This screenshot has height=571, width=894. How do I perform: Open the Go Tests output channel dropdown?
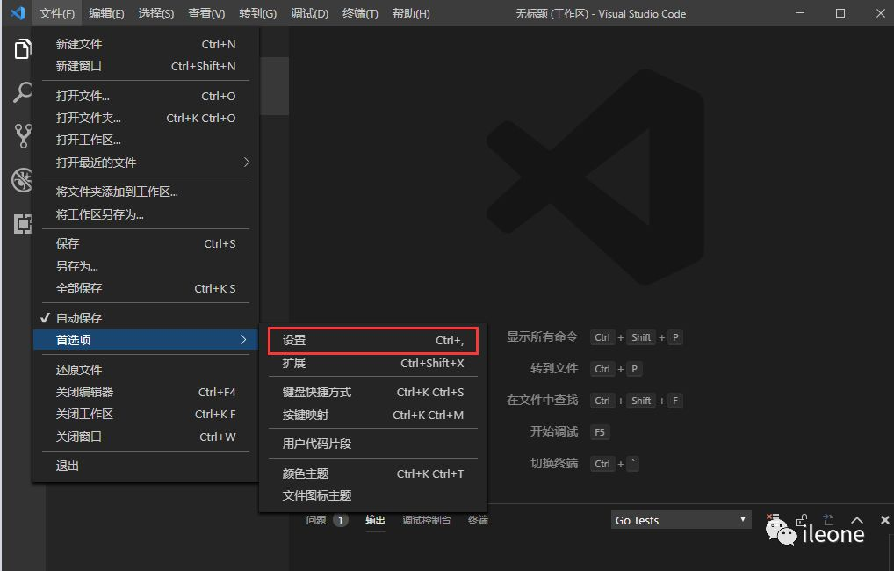click(x=681, y=520)
